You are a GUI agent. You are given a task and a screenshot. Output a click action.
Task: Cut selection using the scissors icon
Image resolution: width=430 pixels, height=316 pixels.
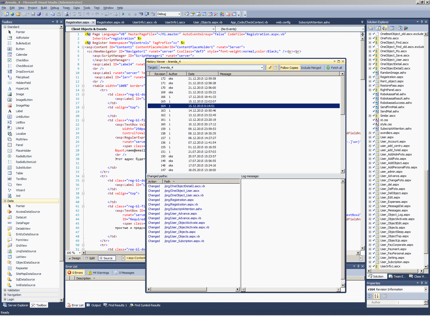coord(46,14)
